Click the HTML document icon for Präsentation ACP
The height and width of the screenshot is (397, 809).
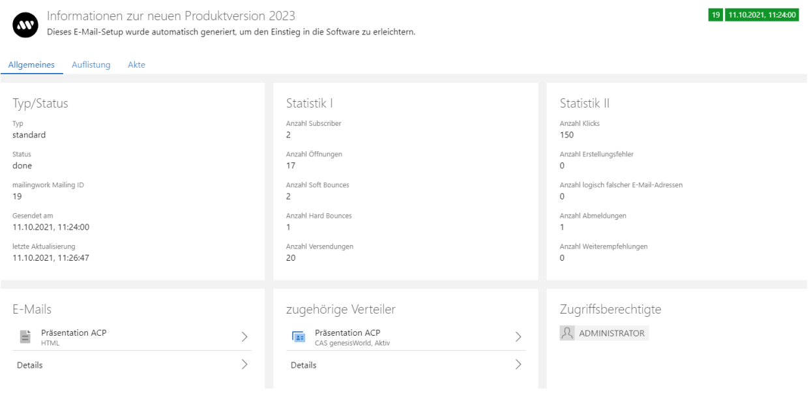point(25,336)
